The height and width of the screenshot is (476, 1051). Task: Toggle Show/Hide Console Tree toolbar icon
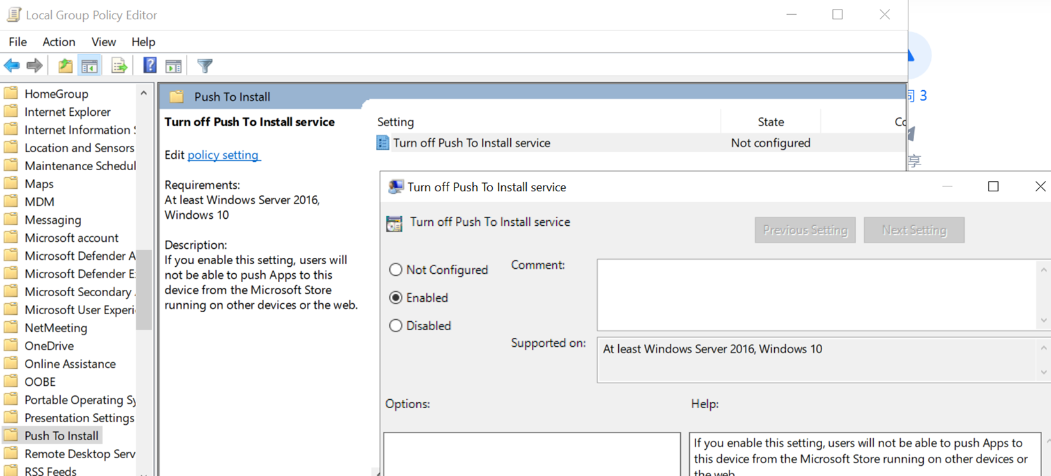[90, 65]
